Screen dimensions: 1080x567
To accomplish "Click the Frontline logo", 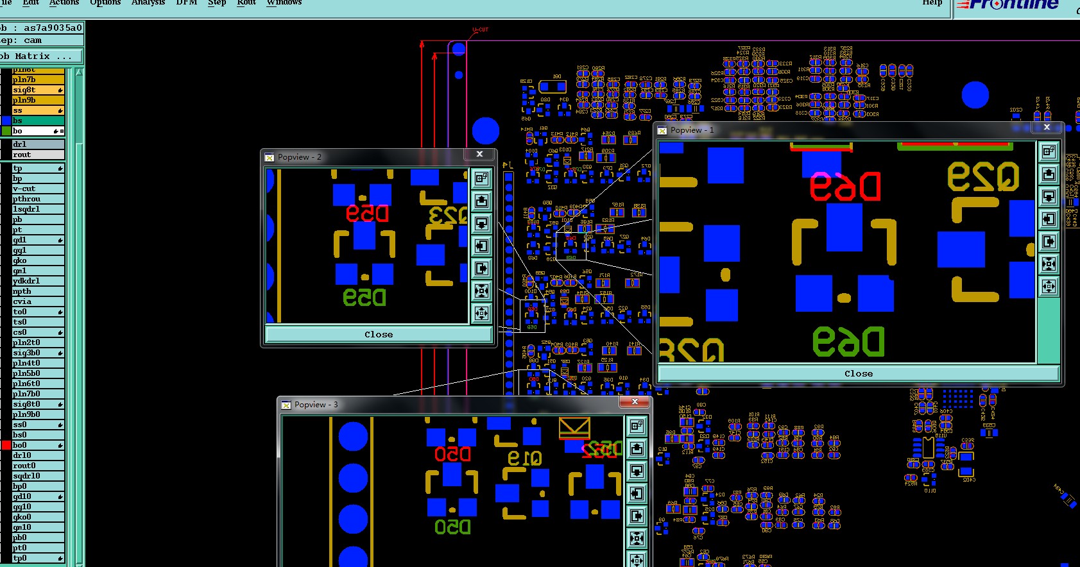I will [x=1006, y=6].
